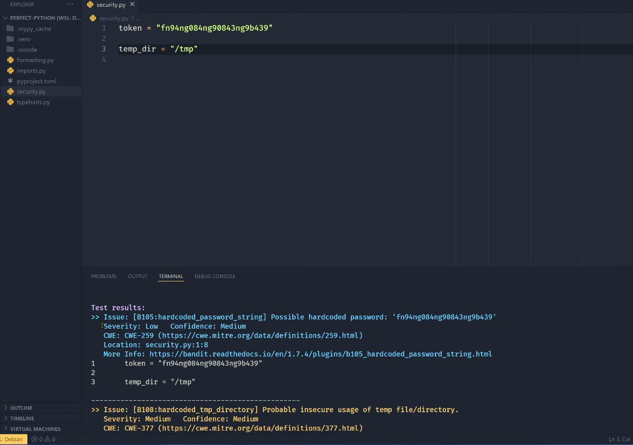The height and width of the screenshot is (445, 633).
Task: Click the Explorer more actions ellipsis
Action: (70, 4)
